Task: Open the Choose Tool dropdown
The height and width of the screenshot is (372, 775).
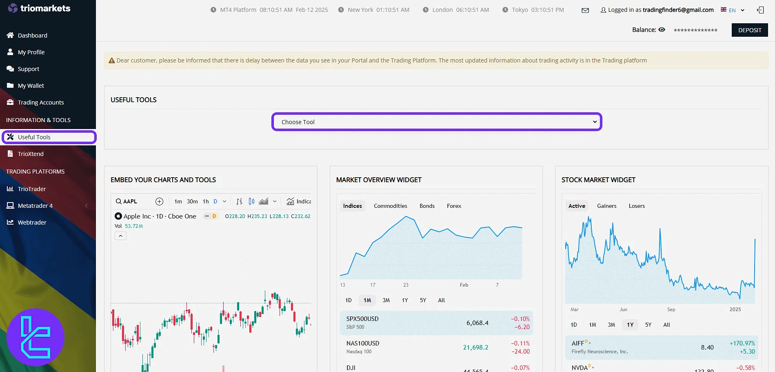Action: tap(437, 122)
